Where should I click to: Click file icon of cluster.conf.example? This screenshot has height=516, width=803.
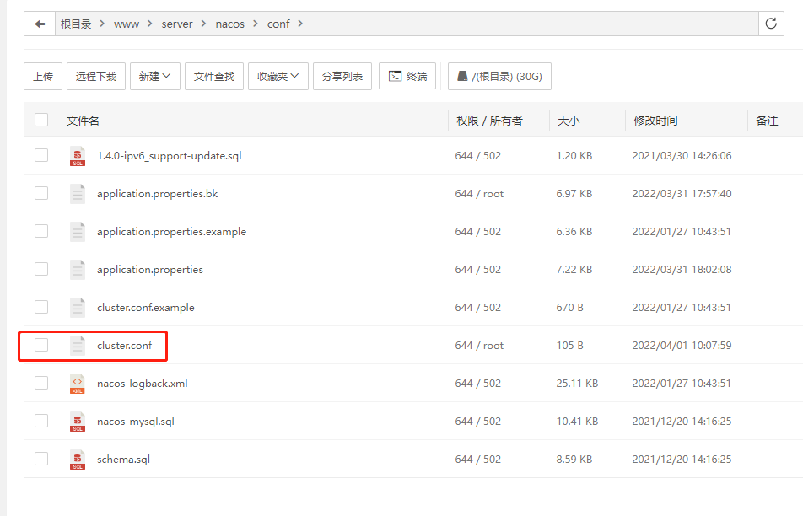pyautogui.click(x=78, y=307)
